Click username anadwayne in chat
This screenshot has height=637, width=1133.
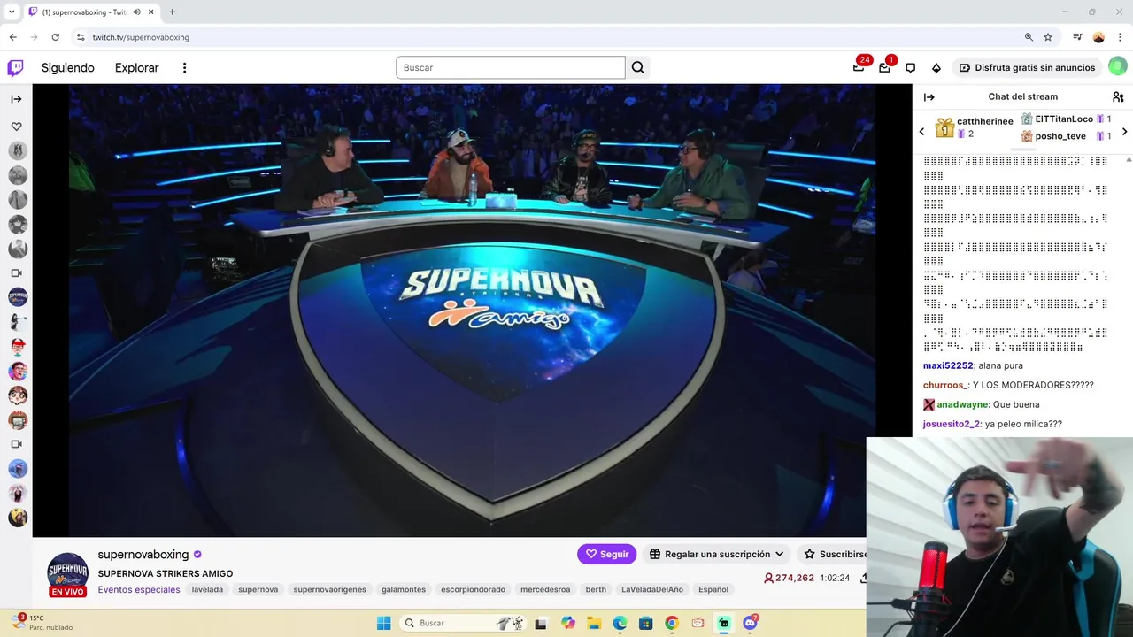(x=962, y=404)
